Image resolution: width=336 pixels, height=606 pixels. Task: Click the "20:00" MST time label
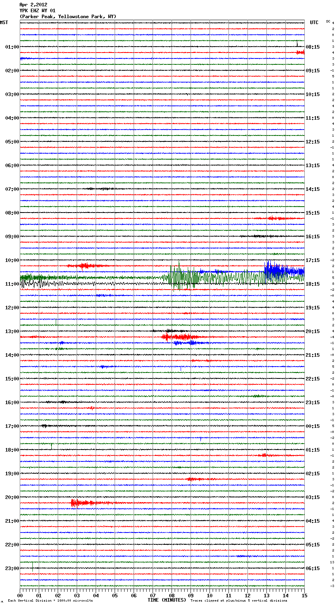[x=12, y=497]
